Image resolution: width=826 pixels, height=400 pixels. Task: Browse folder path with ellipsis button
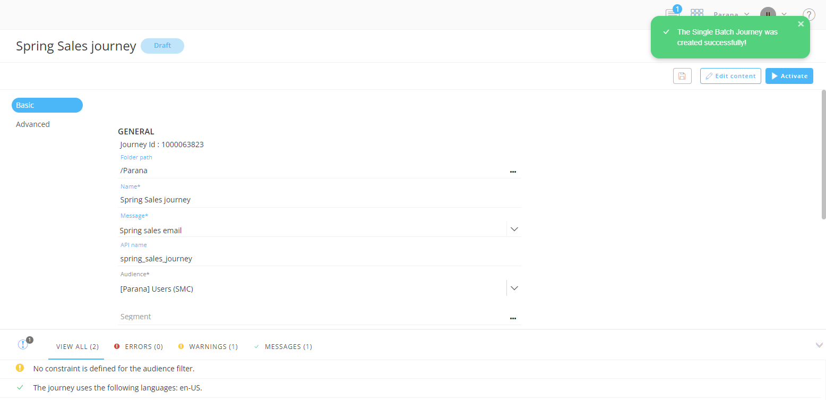tap(513, 172)
